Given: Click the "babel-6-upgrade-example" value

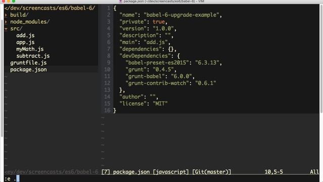Looking at the screenshot, I should click(x=182, y=15).
